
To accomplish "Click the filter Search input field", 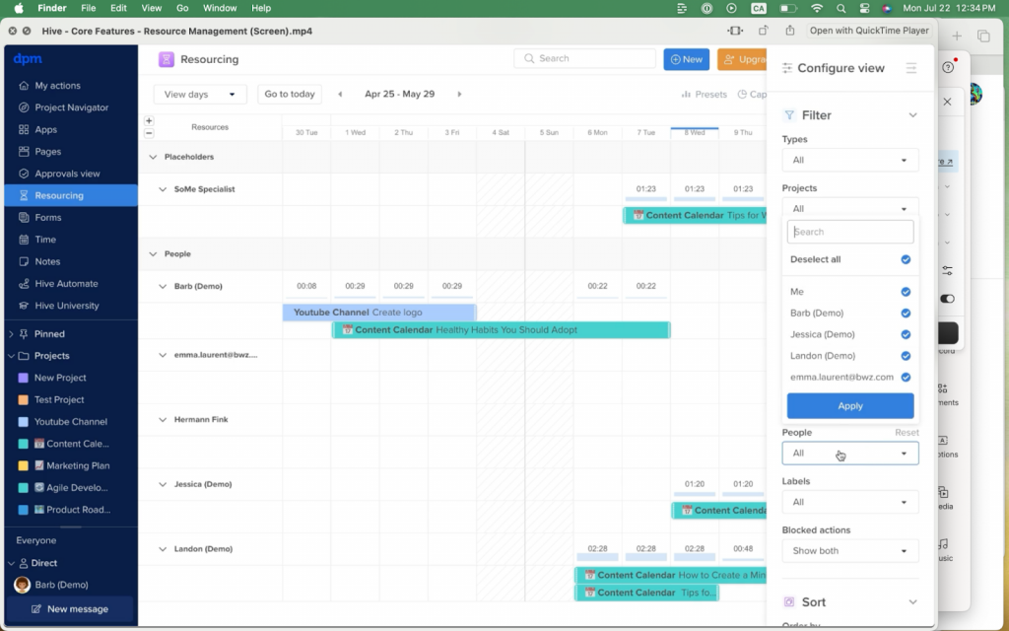I will tap(851, 233).
